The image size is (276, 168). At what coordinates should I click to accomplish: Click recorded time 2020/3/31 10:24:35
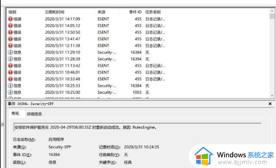(141, 147)
